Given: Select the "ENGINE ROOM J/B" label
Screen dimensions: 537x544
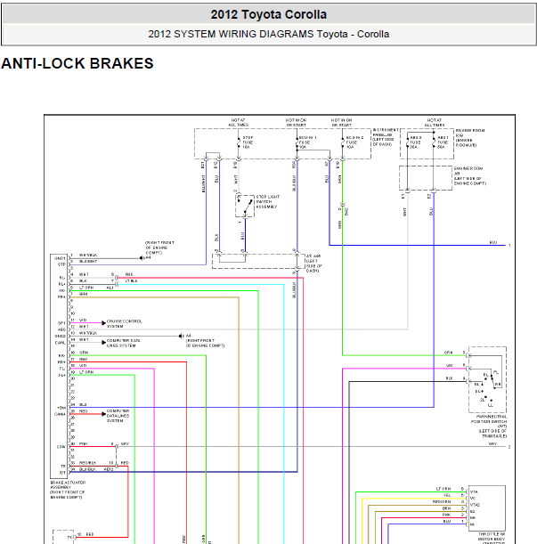Looking at the screenshot, I should point(470,175).
